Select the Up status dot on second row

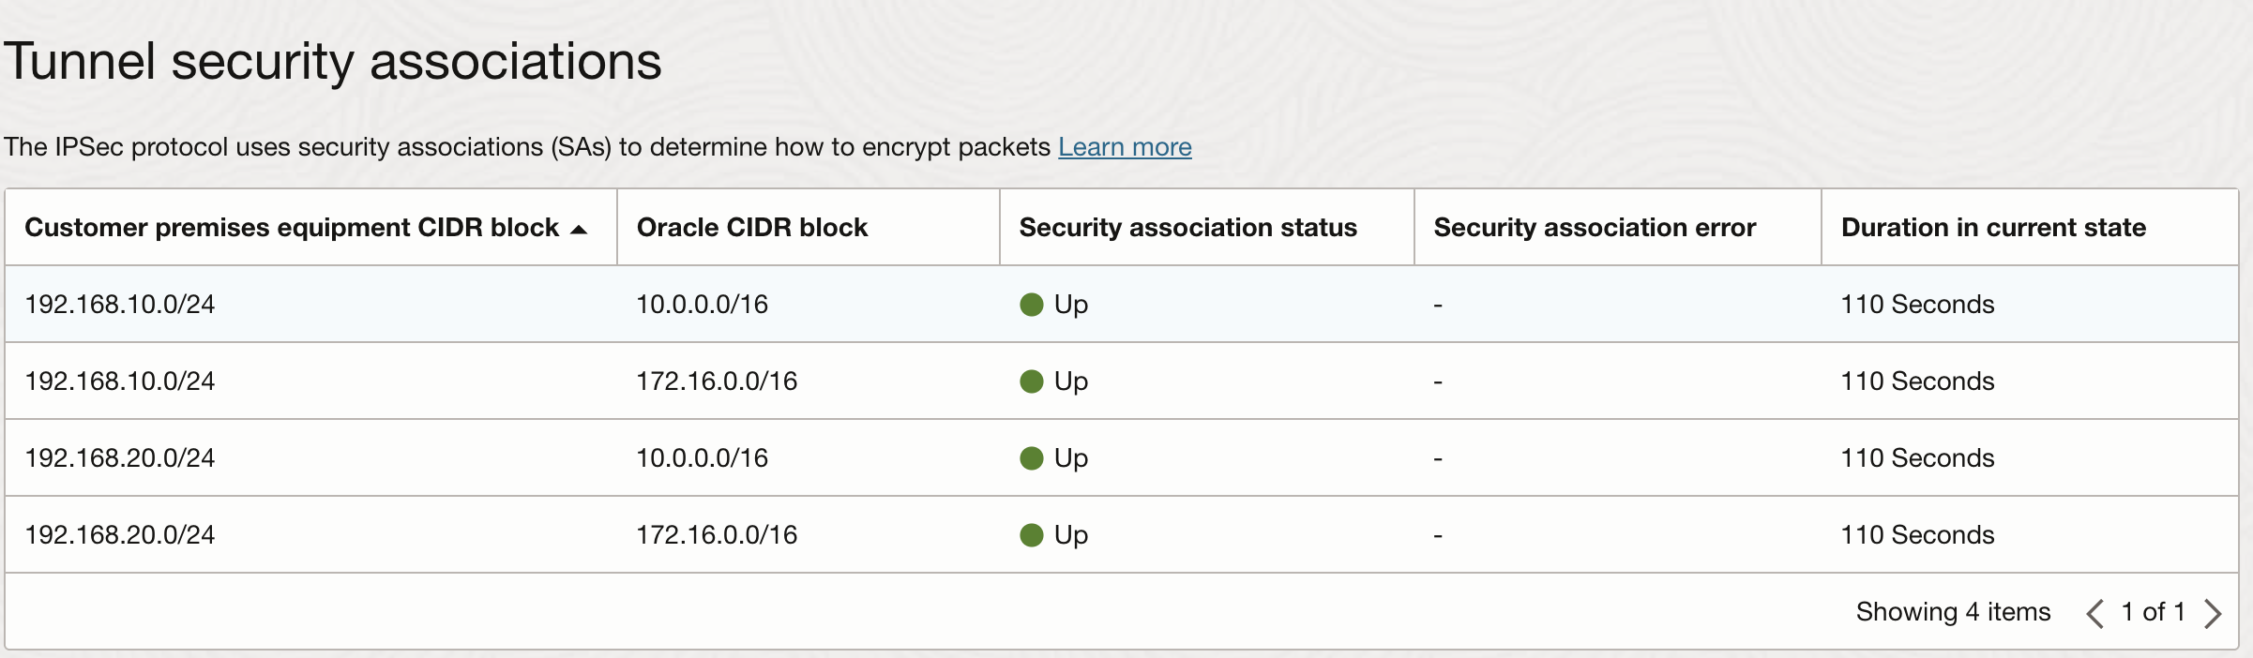coord(1031,380)
